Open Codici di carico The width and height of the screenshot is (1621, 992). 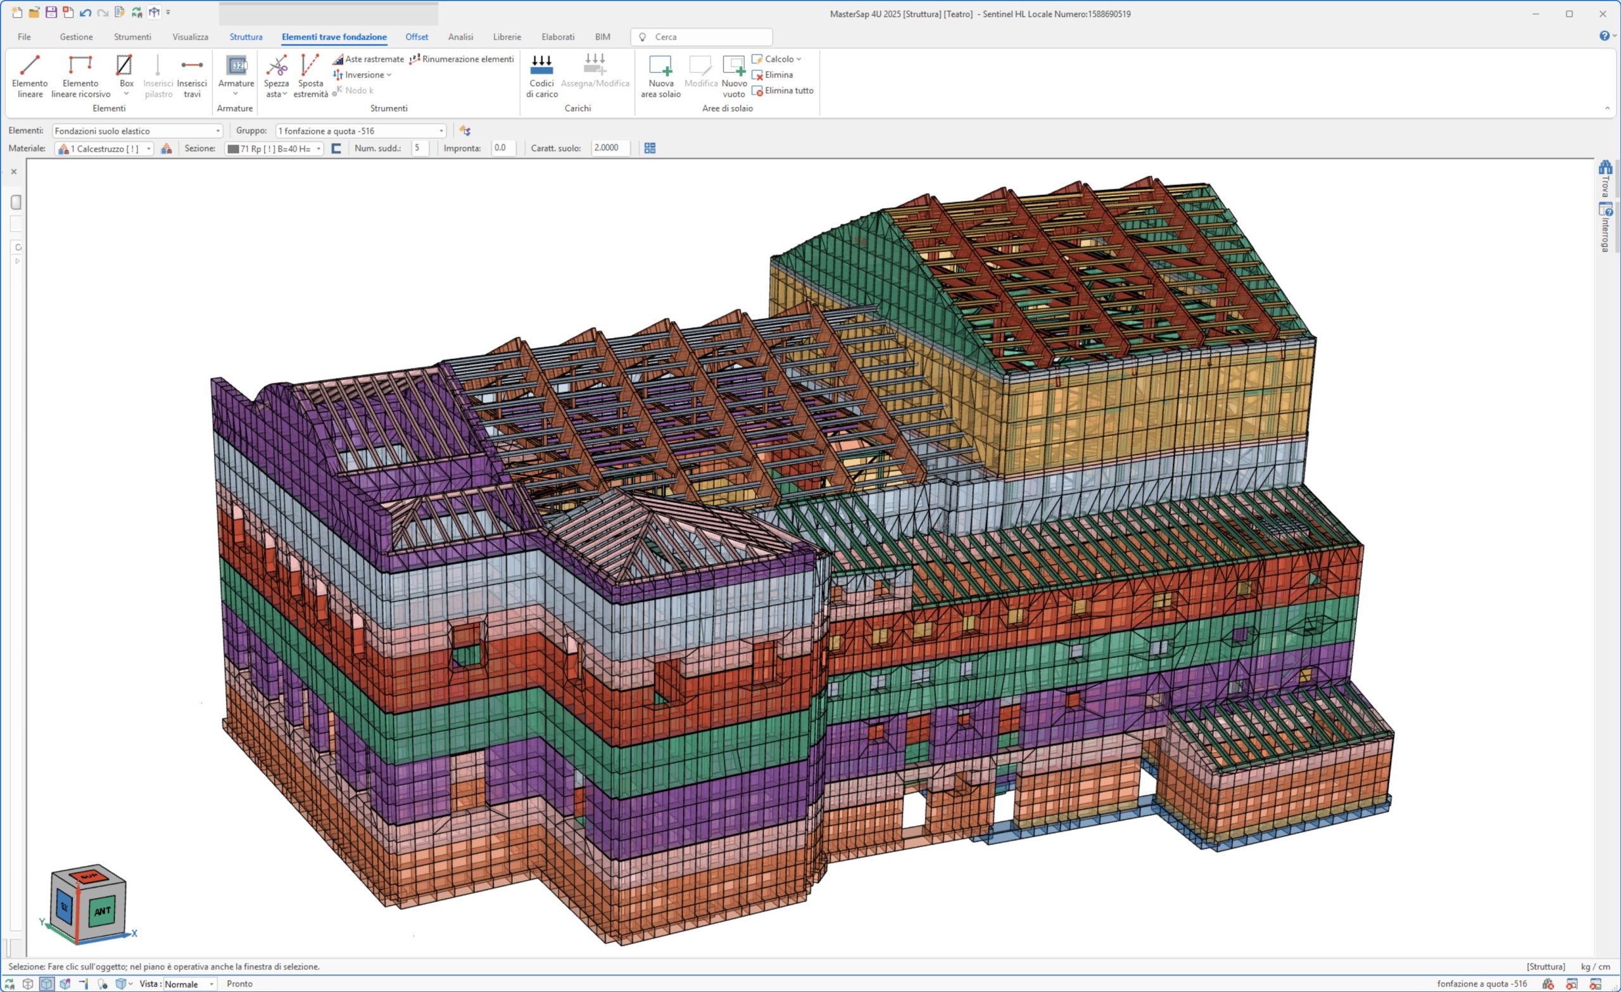pyautogui.click(x=541, y=75)
